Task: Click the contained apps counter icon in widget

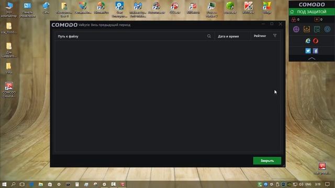Action: tap(317, 20)
